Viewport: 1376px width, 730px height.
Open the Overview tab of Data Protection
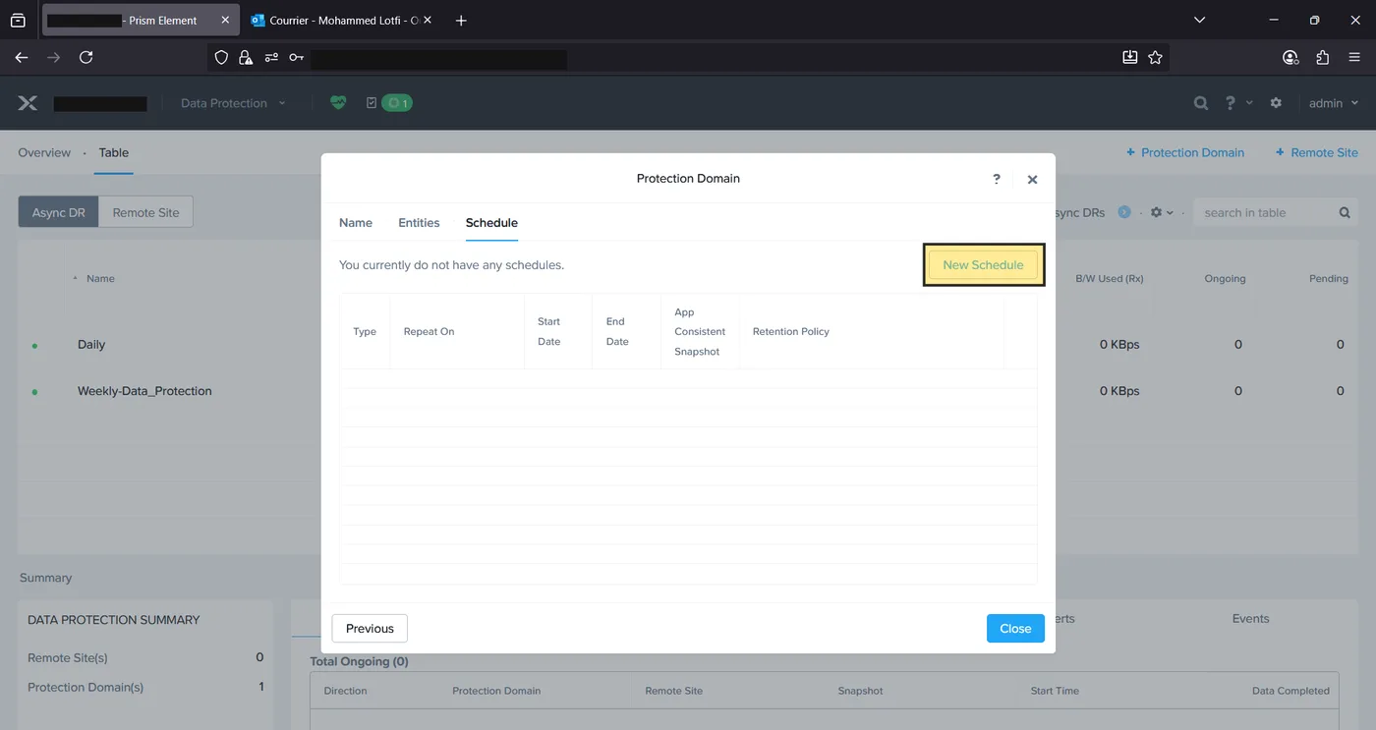click(x=44, y=152)
